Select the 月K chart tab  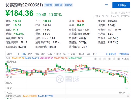click(x=37, y=54)
